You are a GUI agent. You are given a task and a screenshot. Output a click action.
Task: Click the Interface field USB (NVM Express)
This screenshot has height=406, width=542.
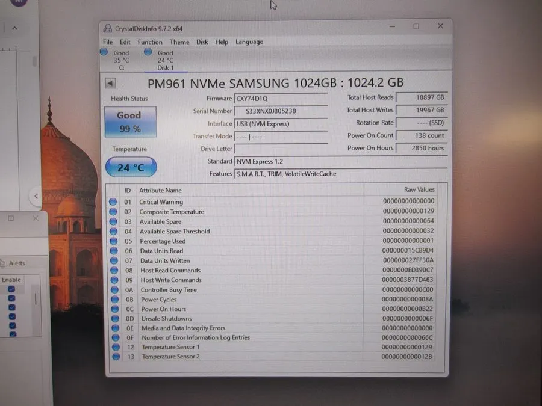[x=281, y=123]
